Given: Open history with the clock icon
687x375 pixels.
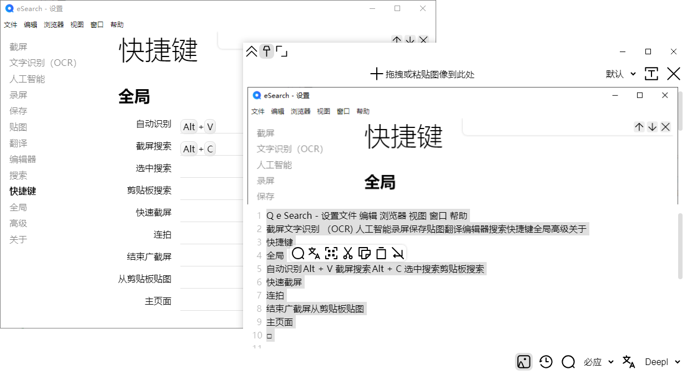Looking at the screenshot, I should [x=546, y=362].
